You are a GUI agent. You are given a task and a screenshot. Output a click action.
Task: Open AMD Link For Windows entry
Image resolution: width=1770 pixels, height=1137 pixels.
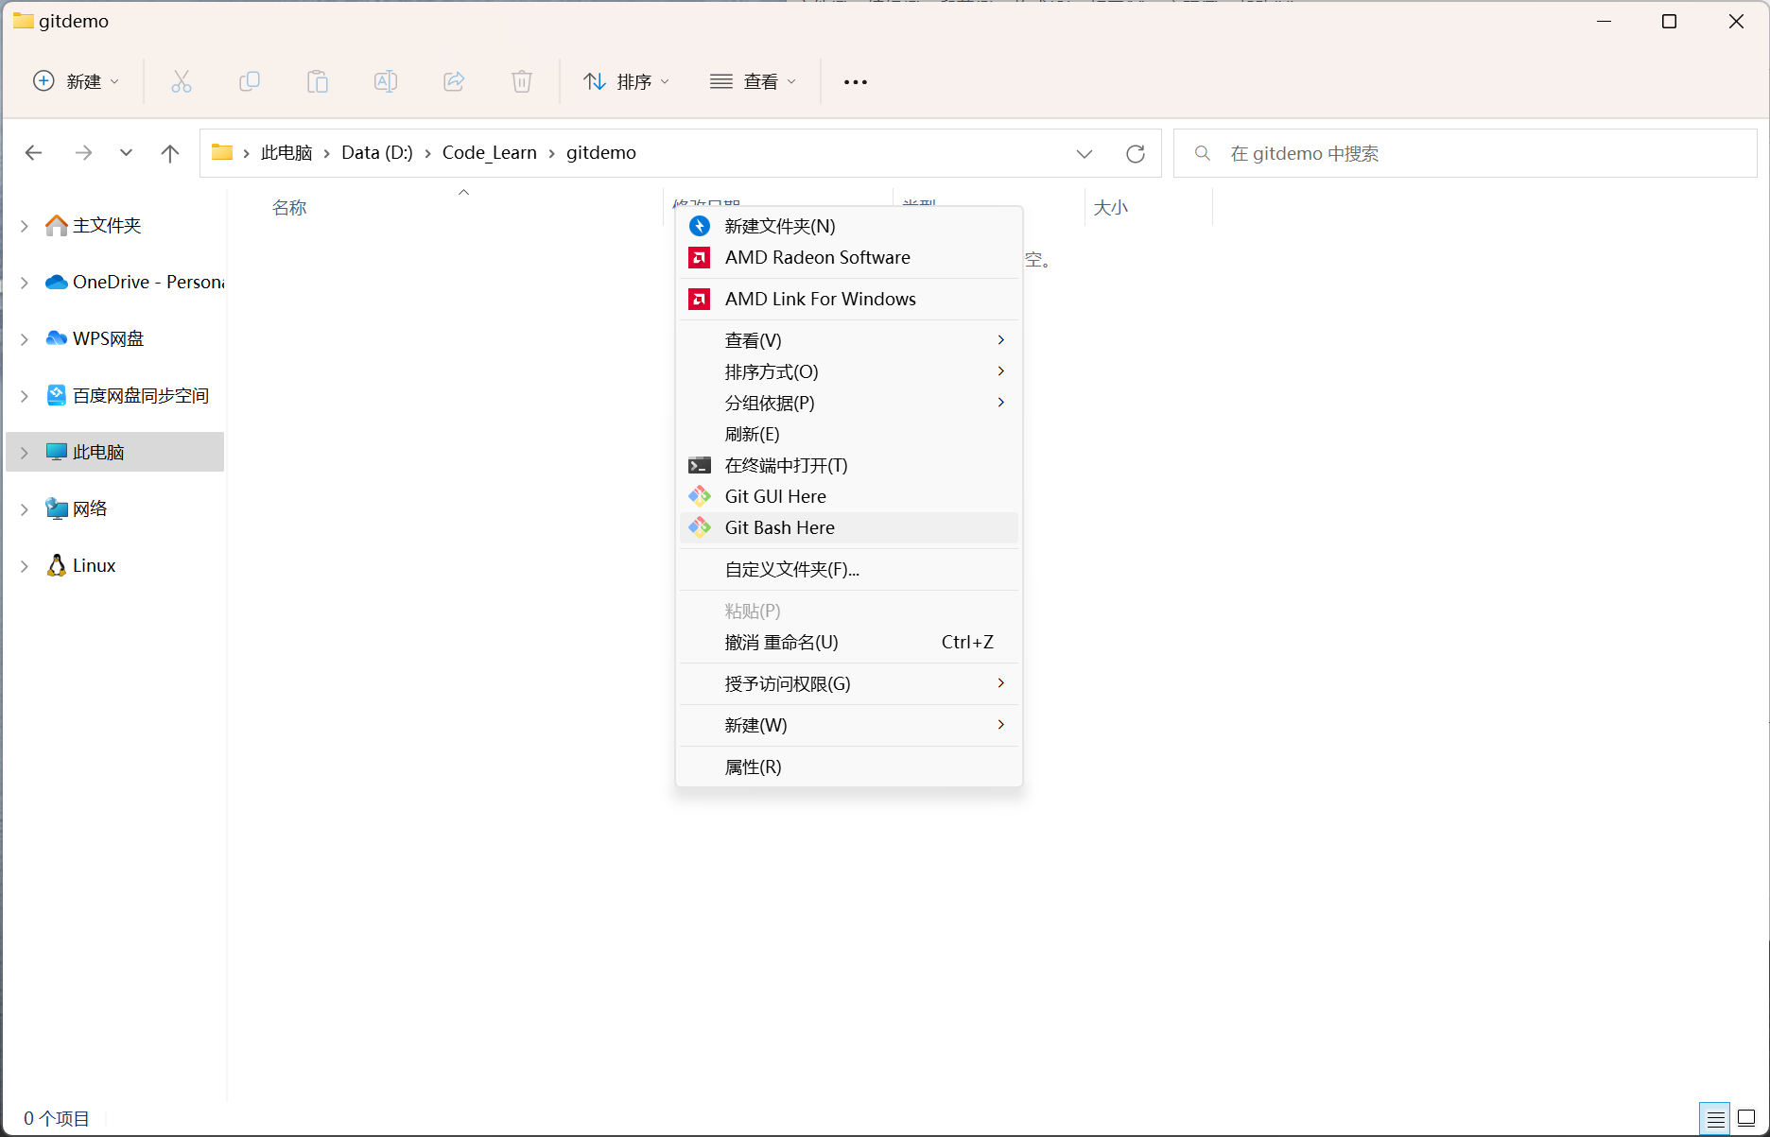[x=849, y=299]
